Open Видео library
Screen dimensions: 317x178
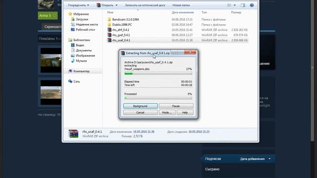point(80,45)
